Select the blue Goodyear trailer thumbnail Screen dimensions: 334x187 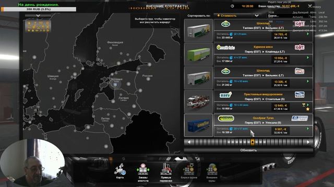pos(198,125)
